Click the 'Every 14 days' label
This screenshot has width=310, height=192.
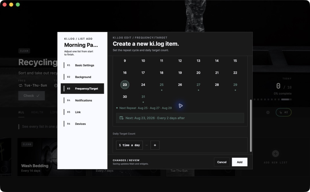pos(31,171)
